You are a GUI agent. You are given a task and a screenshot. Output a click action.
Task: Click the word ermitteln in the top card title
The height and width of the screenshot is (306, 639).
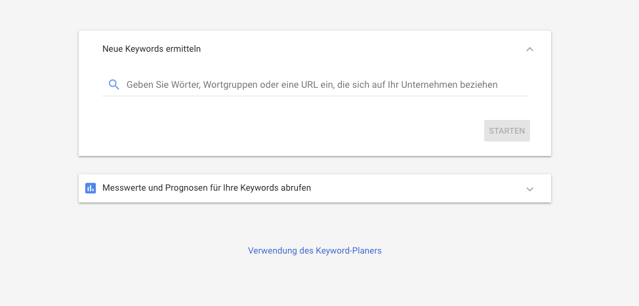[x=183, y=49]
